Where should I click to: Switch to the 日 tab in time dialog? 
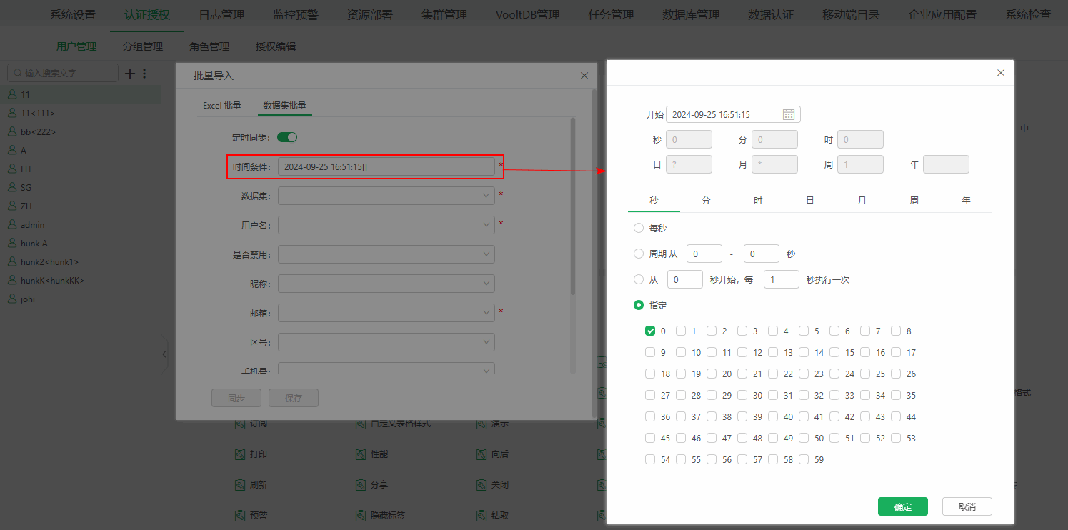click(x=810, y=201)
